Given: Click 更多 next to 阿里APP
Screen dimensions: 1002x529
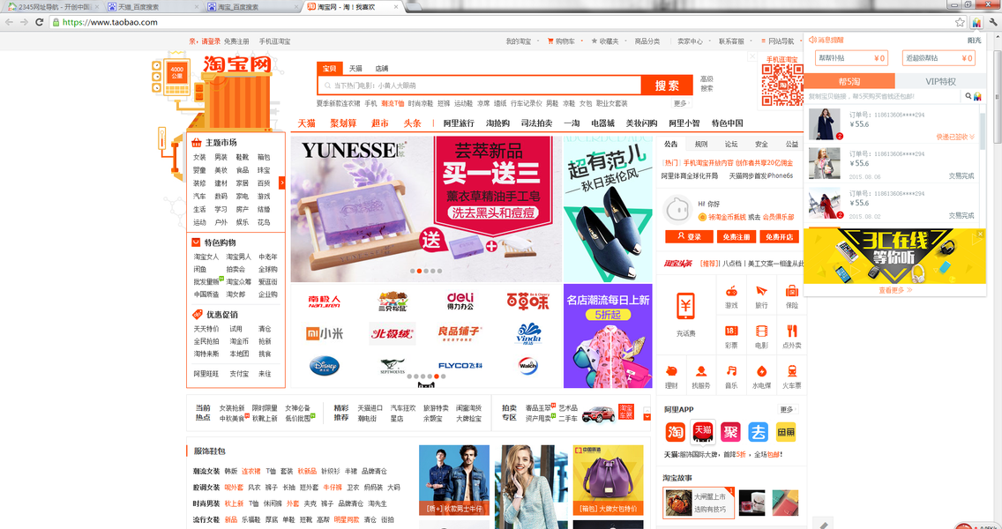Looking at the screenshot, I should click(x=788, y=409).
